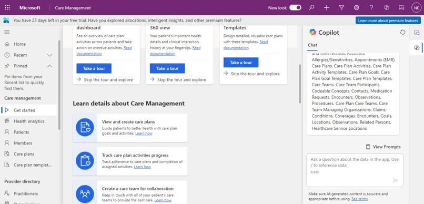Click the sidebar vertical scrollbar

pos(59,85)
